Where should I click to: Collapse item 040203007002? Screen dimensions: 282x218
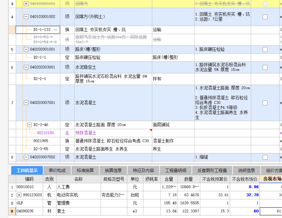tap(26, 157)
